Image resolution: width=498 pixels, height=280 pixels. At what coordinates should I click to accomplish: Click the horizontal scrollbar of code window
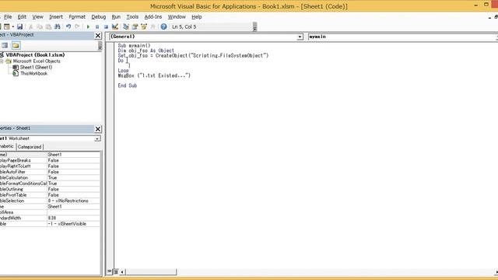point(308,272)
